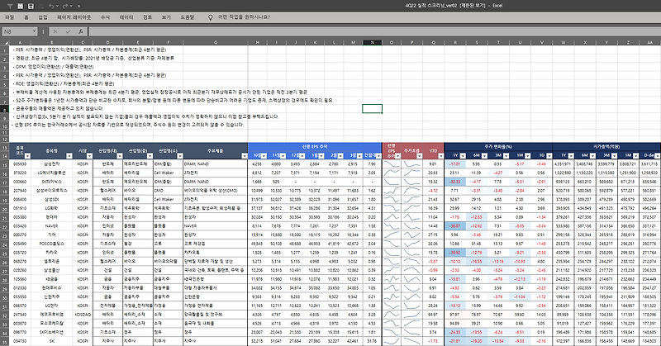Select column header N

click(x=373, y=43)
